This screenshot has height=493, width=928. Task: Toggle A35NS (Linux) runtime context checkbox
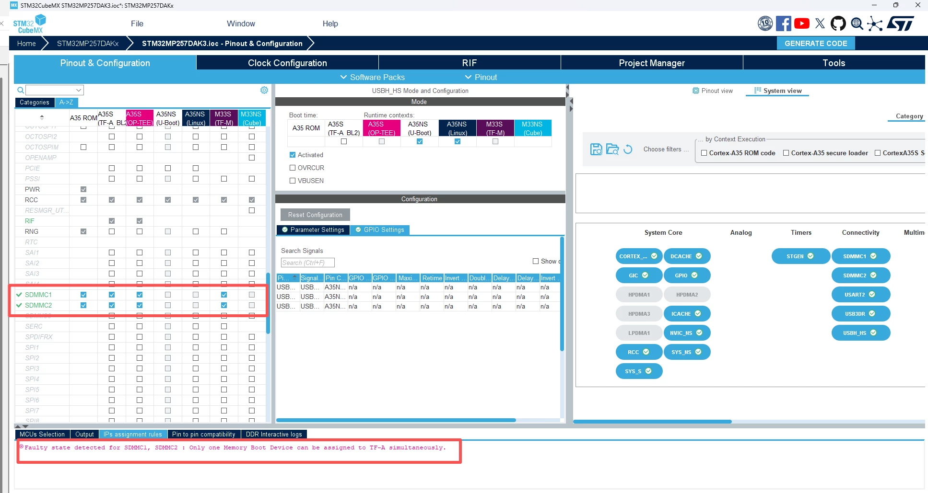(x=458, y=141)
